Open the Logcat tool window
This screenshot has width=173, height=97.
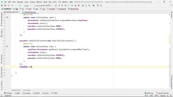pos(26,93)
